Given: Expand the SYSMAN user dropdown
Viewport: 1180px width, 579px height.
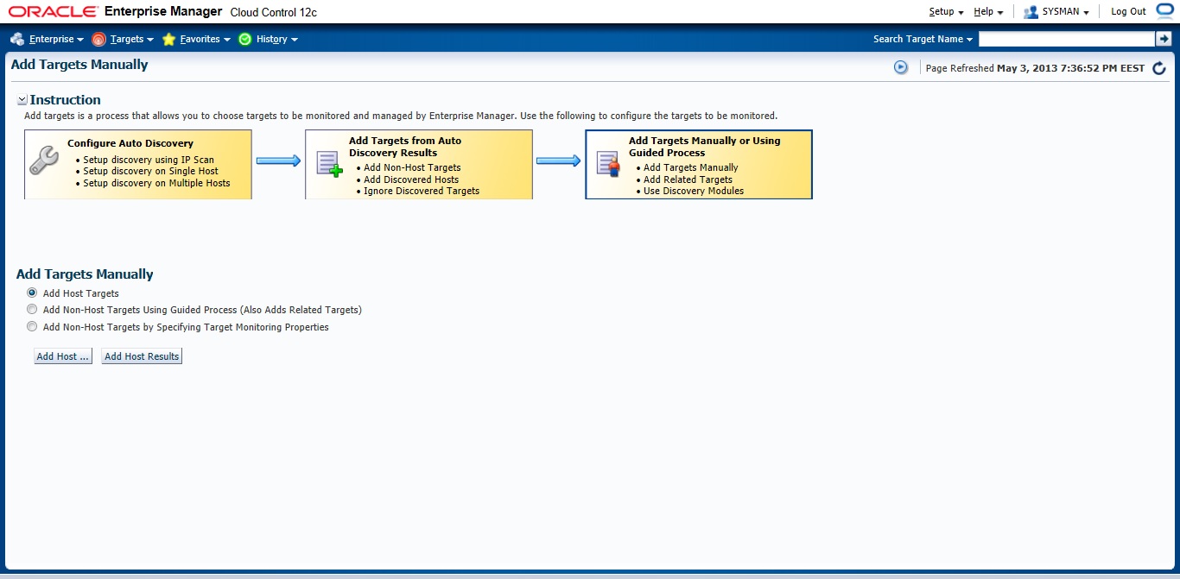Looking at the screenshot, I should 1056,12.
